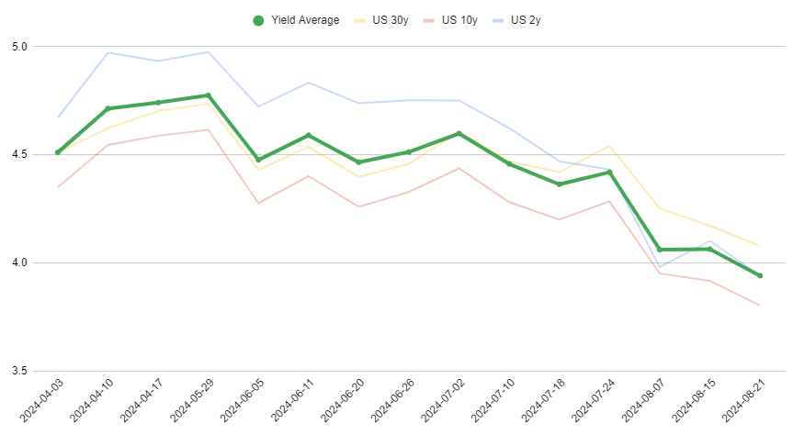The width and height of the screenshot is (793, 435).
Task: Click the final Yield Average point at 2024-08-21
Action: (x=760, y=275)
